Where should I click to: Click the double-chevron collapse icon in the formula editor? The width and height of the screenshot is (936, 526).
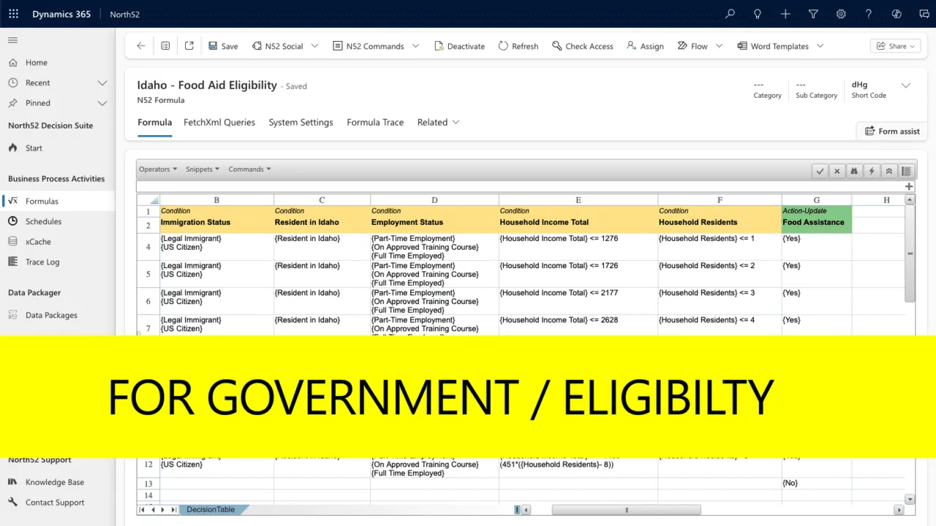click(x=889, y=171)
